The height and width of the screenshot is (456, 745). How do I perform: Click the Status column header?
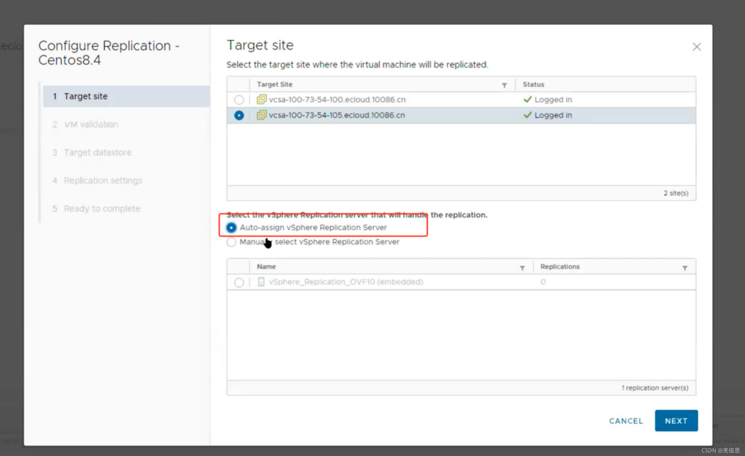tap(533, 84)
